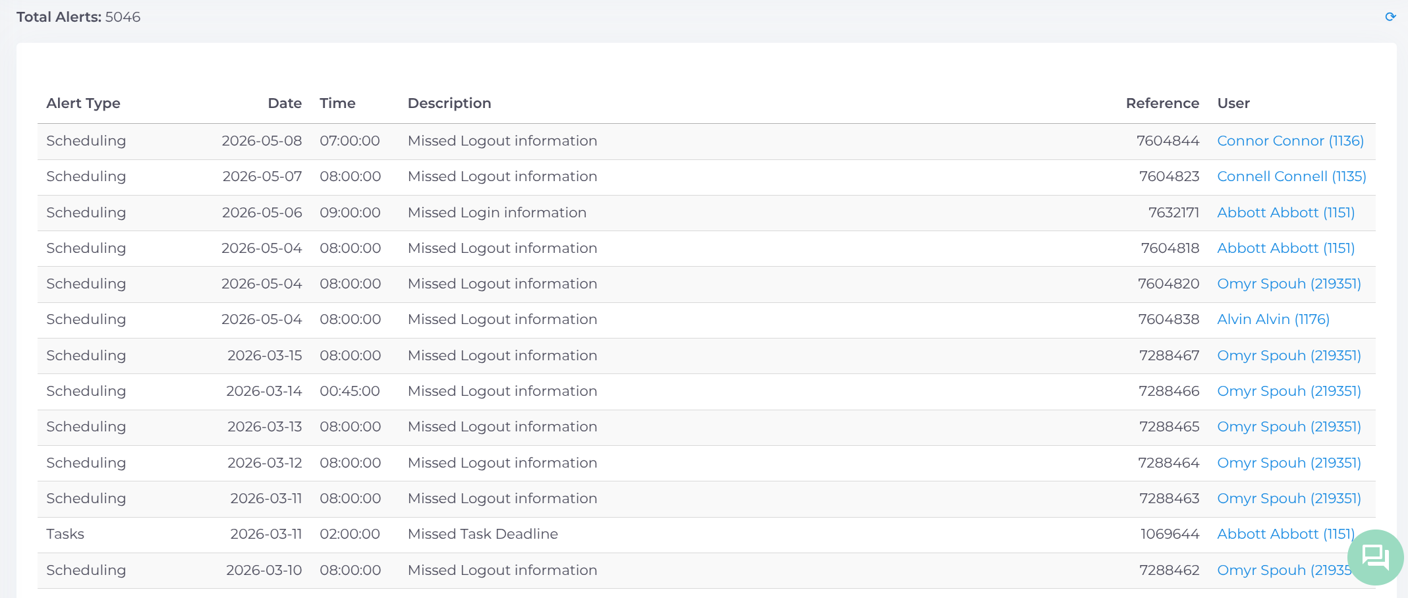This screenshot has width=1408, height=598.
Task: Open Abbott Abbott link for reference 1069644
Action: pyautogui.click(x=1285, y=534)
